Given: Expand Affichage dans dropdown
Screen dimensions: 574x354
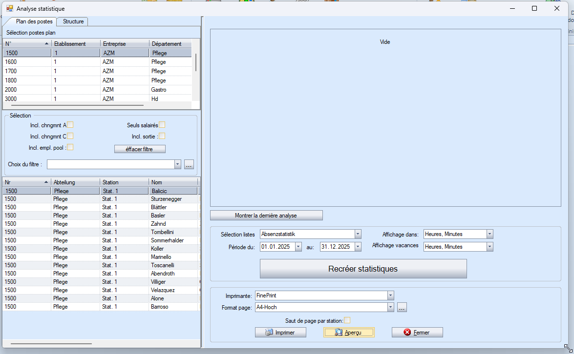Looking at the screenshot, I should coord(489,234).
